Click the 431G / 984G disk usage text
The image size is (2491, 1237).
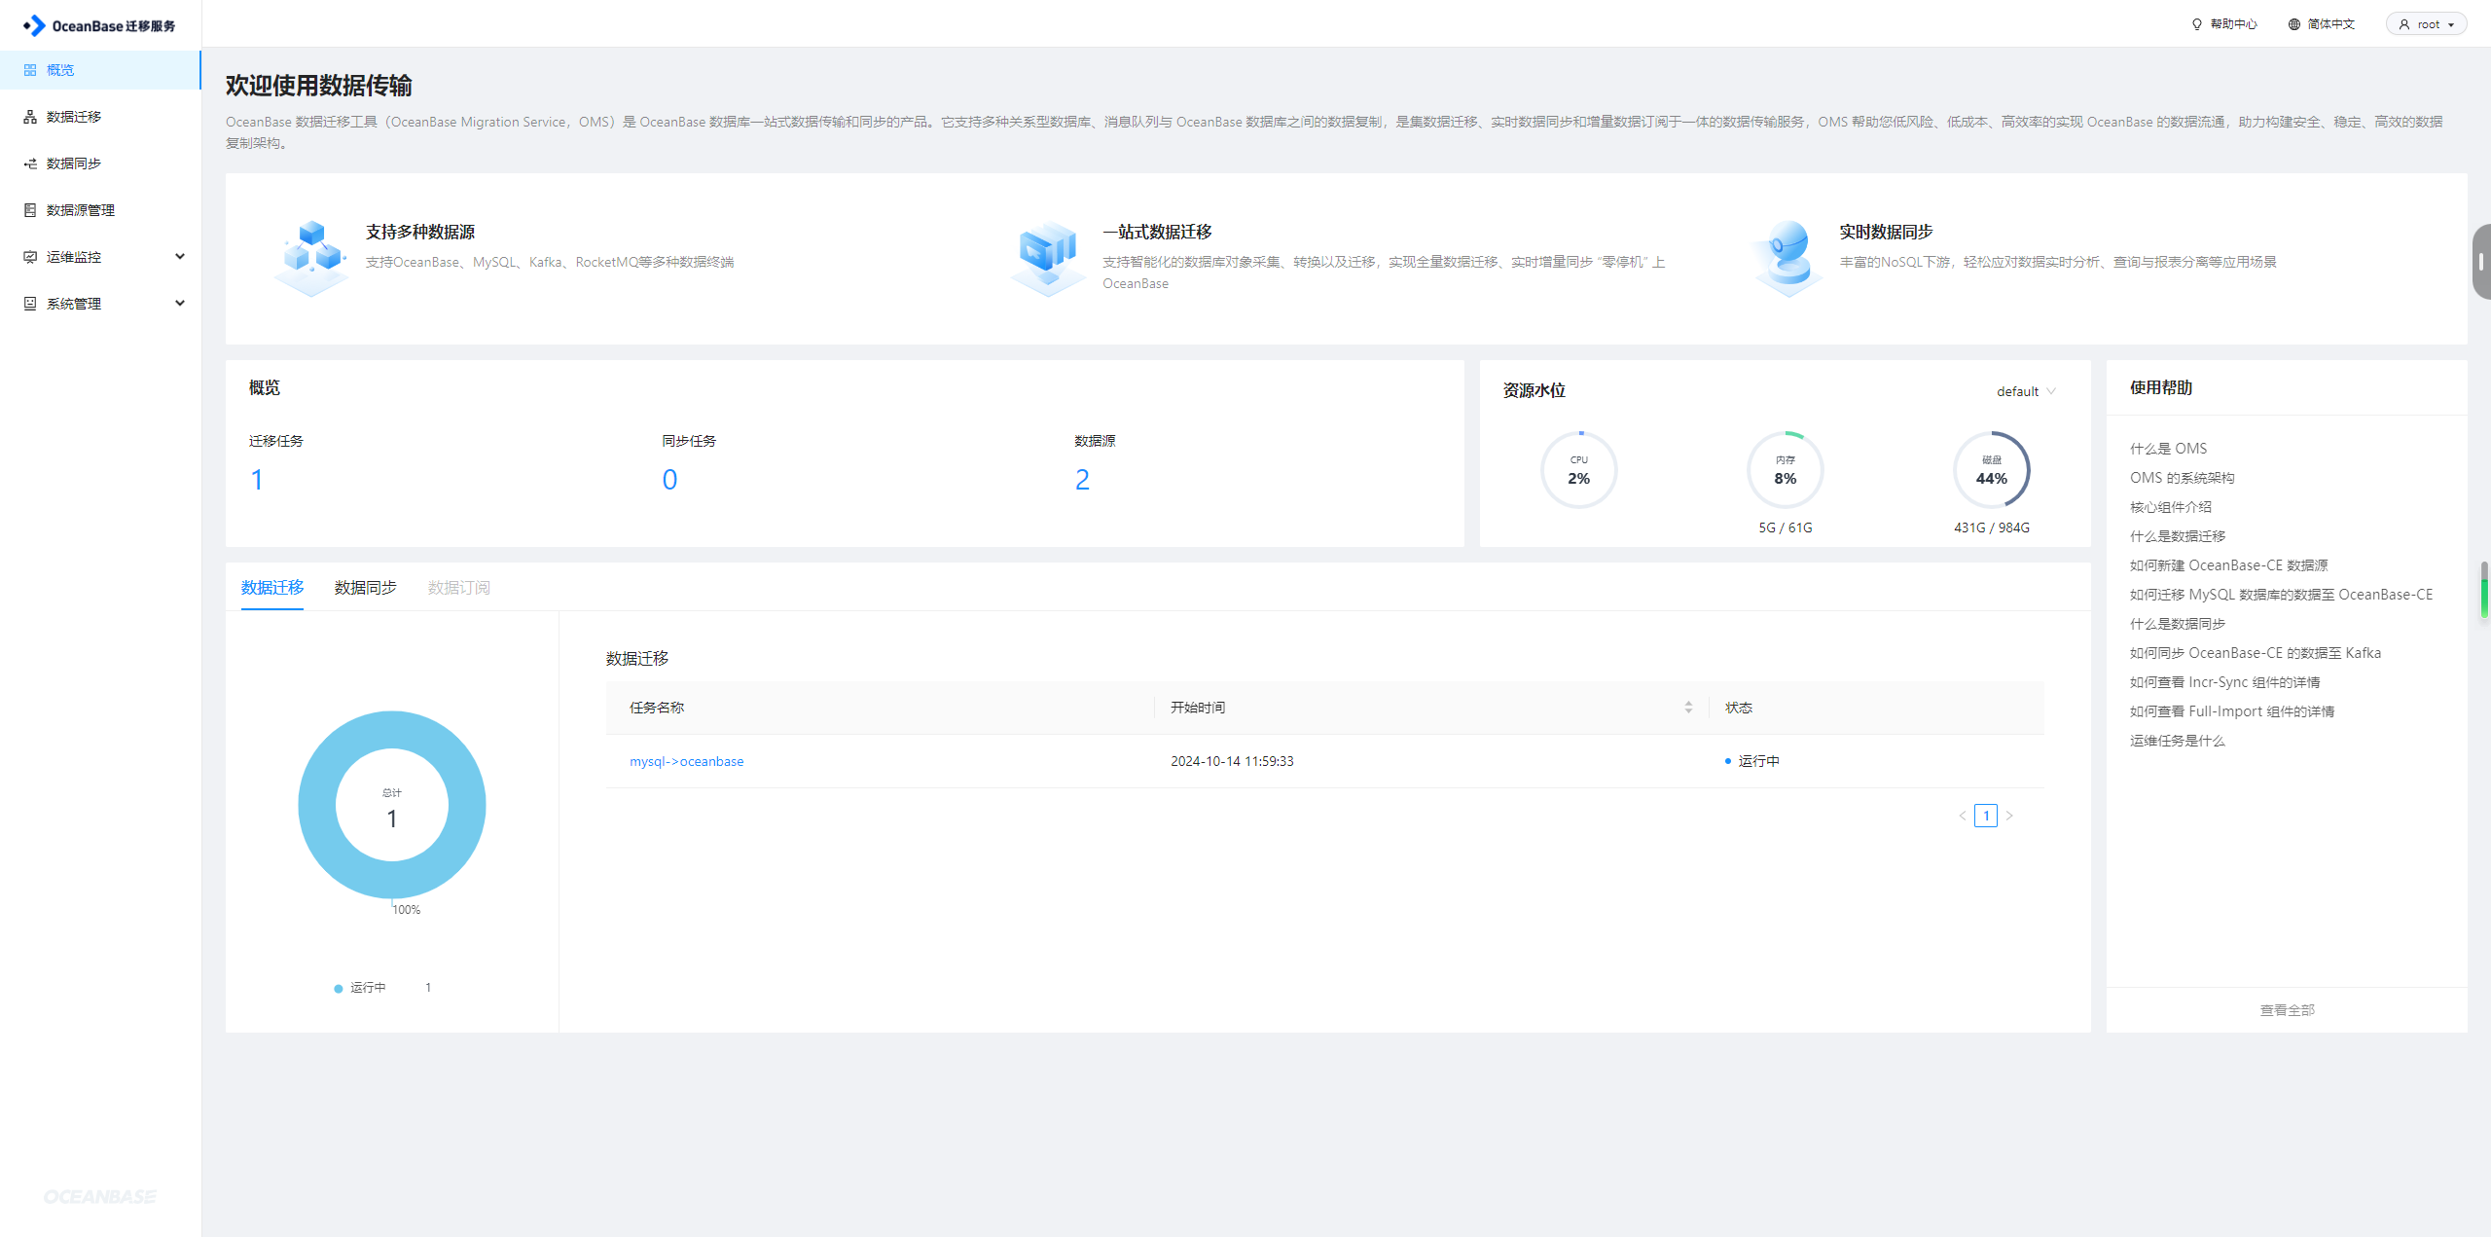pos(1992,528)
